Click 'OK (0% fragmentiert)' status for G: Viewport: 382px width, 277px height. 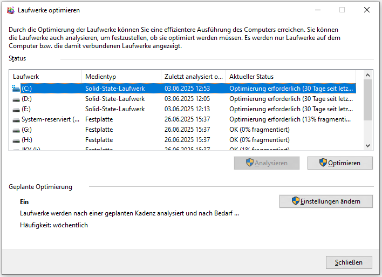[x=260, y=130]
